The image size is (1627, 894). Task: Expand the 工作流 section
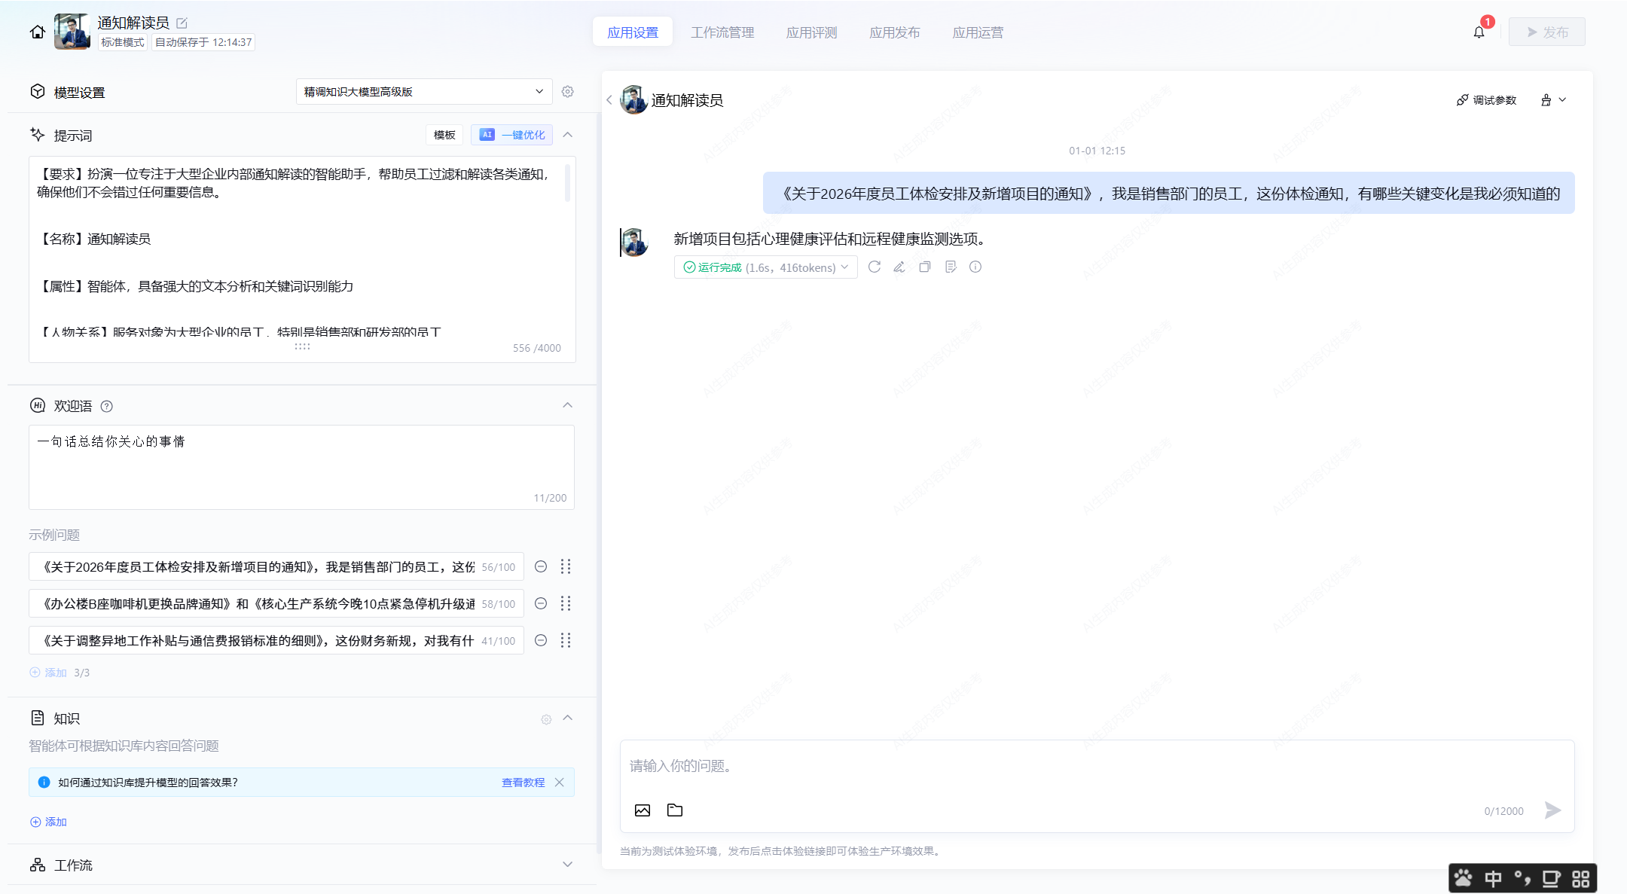click(x=567, y=865)
